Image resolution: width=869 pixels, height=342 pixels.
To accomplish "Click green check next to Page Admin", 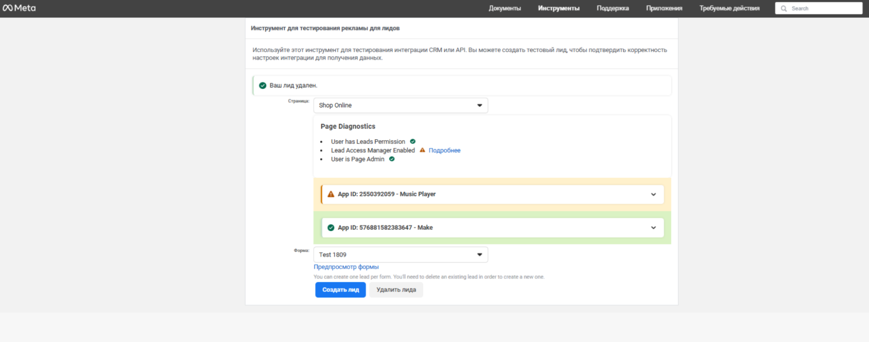I will [392, 159].
